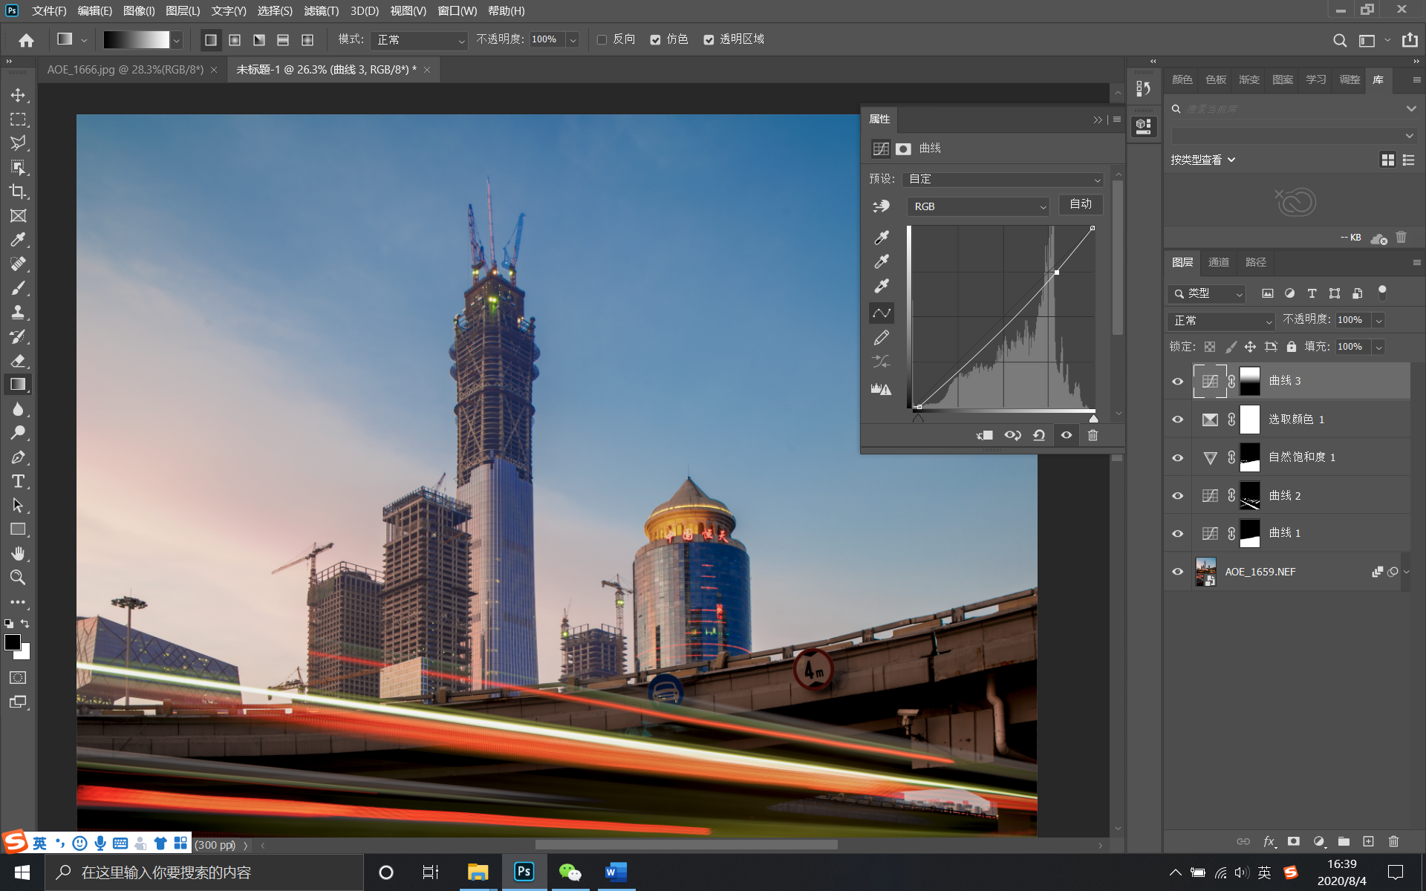The image size is (1426, 891).
Task: Choose the radial gradient style icon
Action: [235, 39]
